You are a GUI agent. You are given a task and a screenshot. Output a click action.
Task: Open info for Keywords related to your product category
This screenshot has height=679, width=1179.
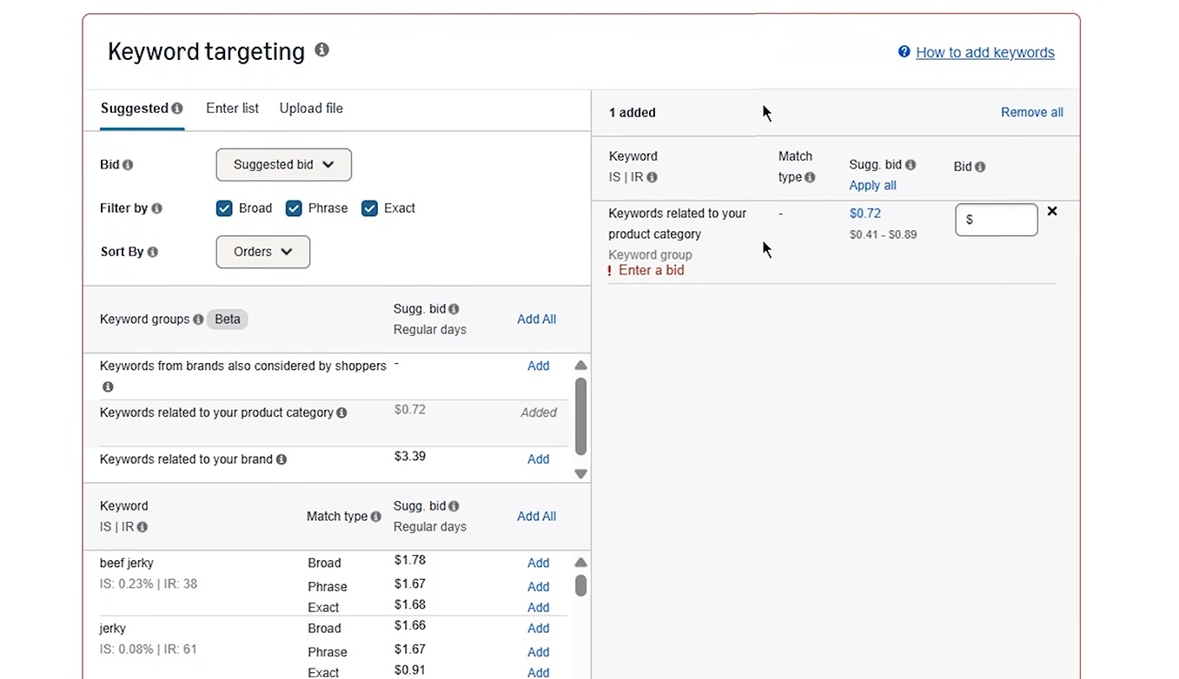pos(341,413)
